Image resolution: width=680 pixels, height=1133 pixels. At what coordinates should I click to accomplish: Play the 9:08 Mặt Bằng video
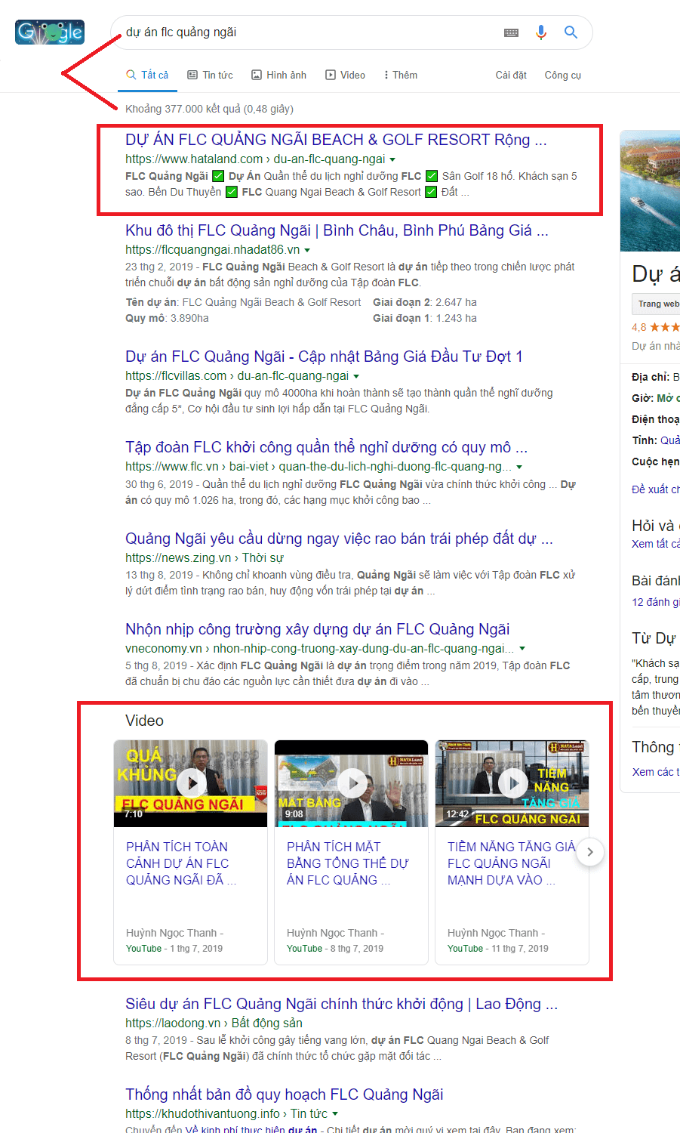click(352, 783)
